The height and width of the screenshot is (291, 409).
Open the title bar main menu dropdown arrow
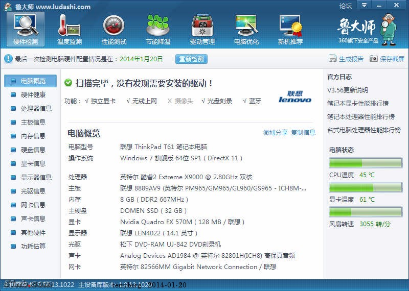point(363,5)
